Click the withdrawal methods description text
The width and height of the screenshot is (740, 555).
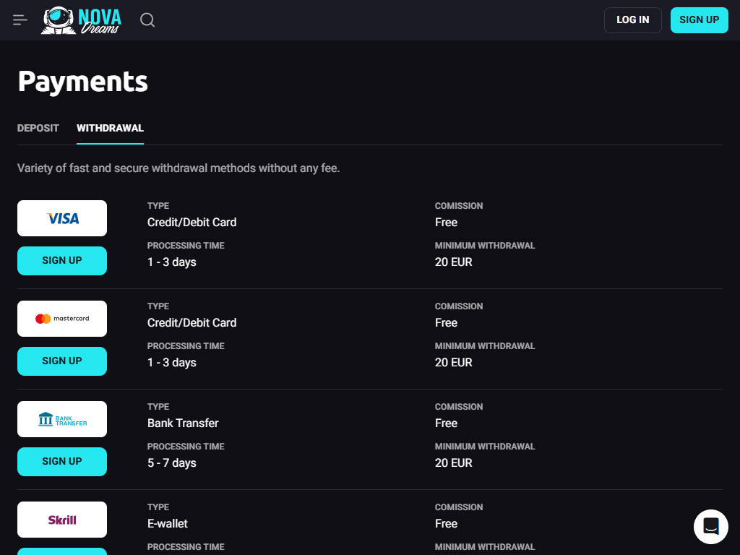[178, 168]
